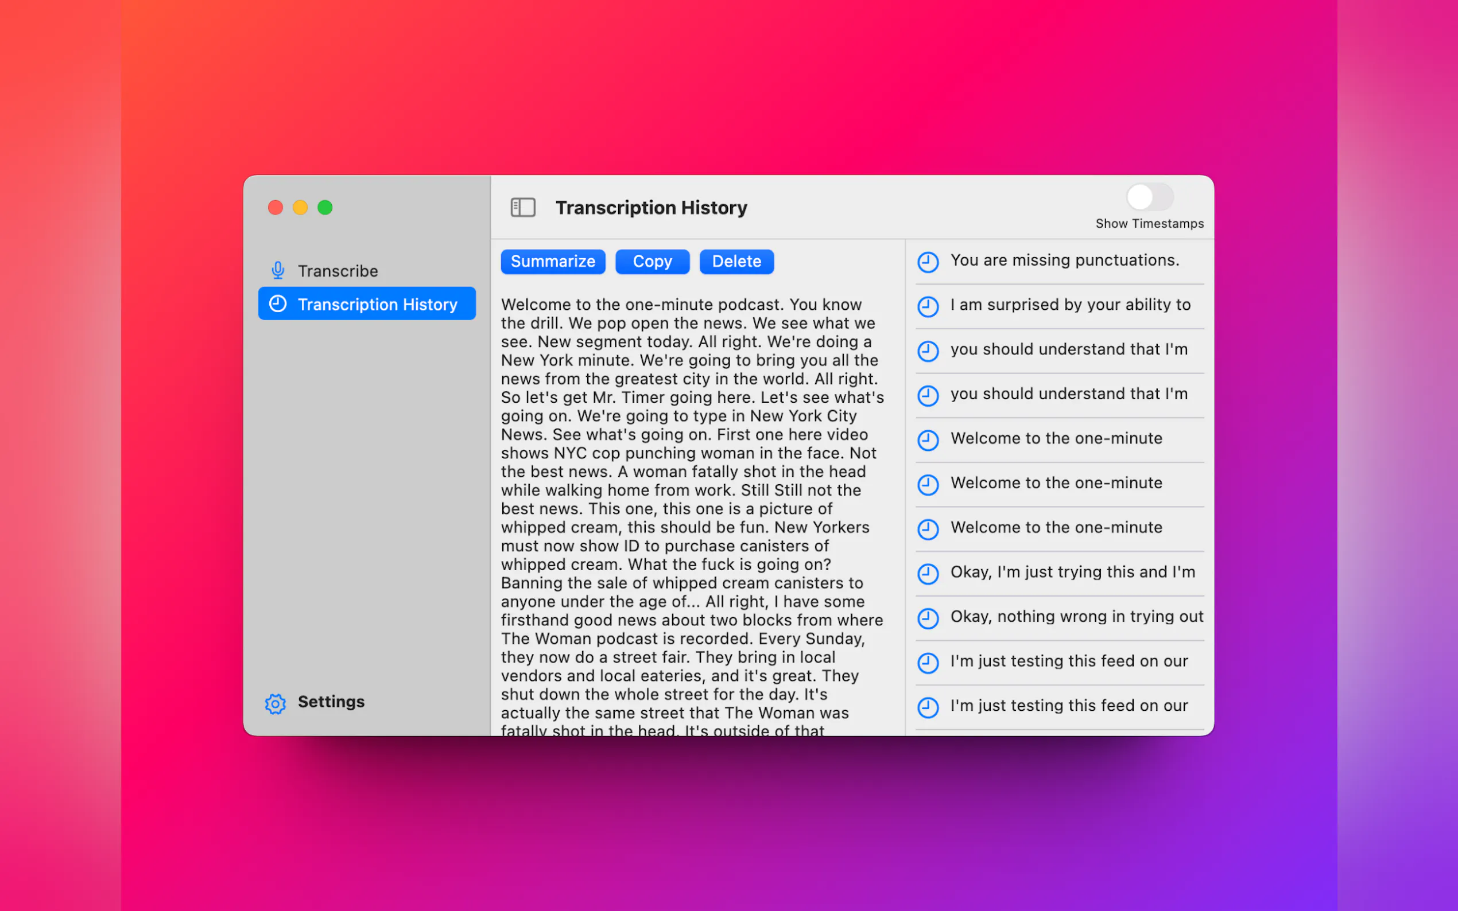Image resolution: width=1458 pixels, height=911 pixels.
Task: Open the Transcribe sidebar section
Action: (338, 271)
